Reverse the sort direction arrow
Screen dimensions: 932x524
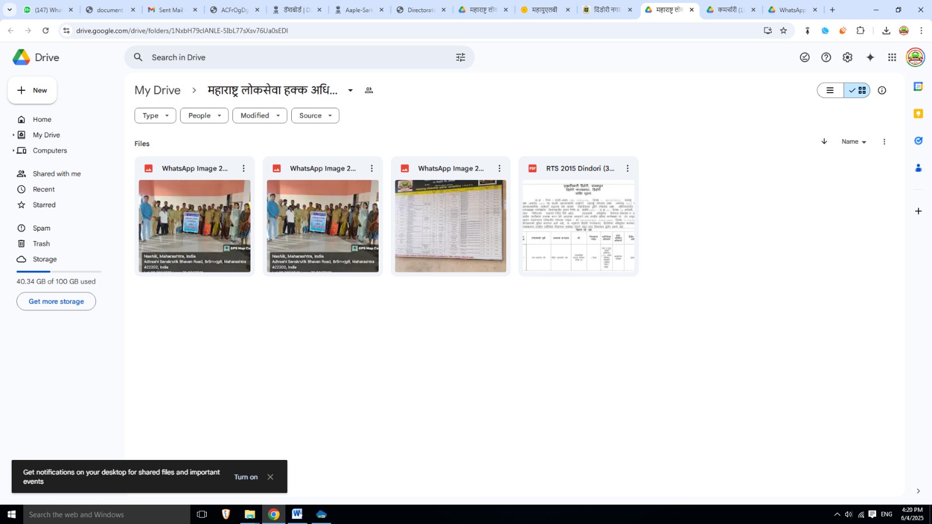pos(824,141)
